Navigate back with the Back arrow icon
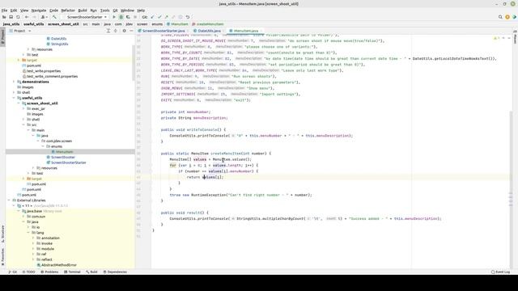518x291 pixels. click(x=27, y=17)
